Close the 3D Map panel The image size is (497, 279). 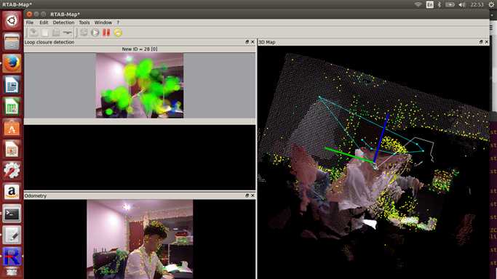point(487,41)
